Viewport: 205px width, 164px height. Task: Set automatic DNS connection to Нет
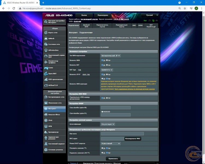click(x=107, y=98)
